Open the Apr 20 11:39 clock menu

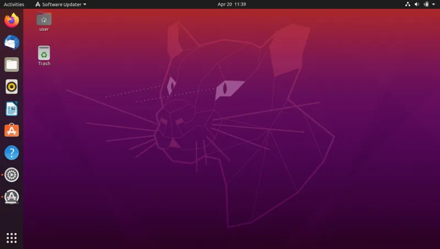[x=232, y=4]
